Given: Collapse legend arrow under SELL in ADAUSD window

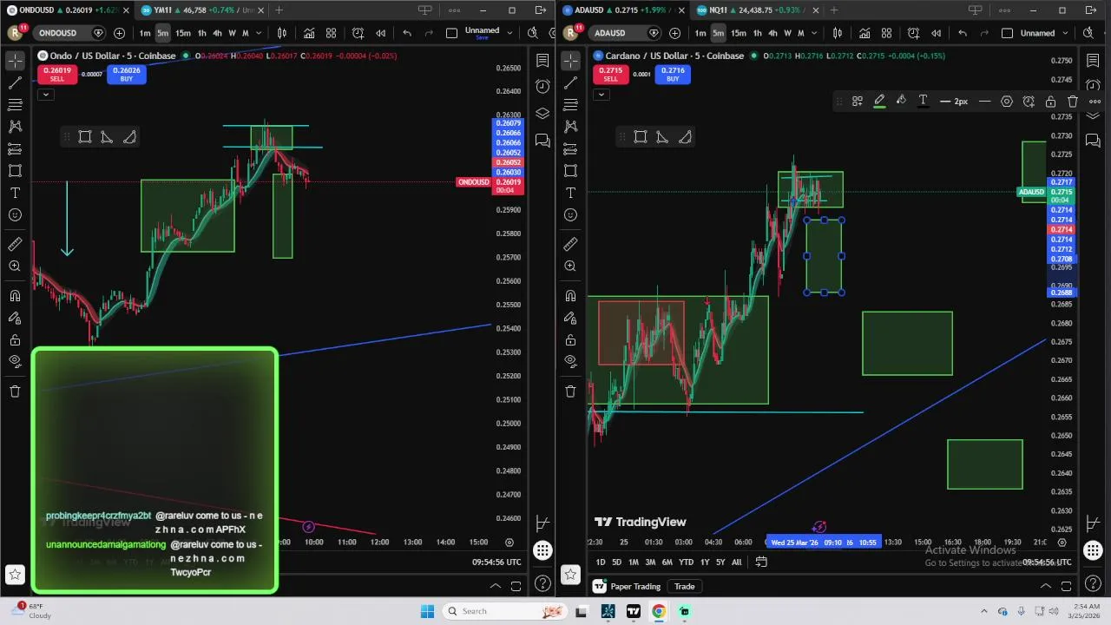Looking at the screenshot, I should click(x=601, y=94).
